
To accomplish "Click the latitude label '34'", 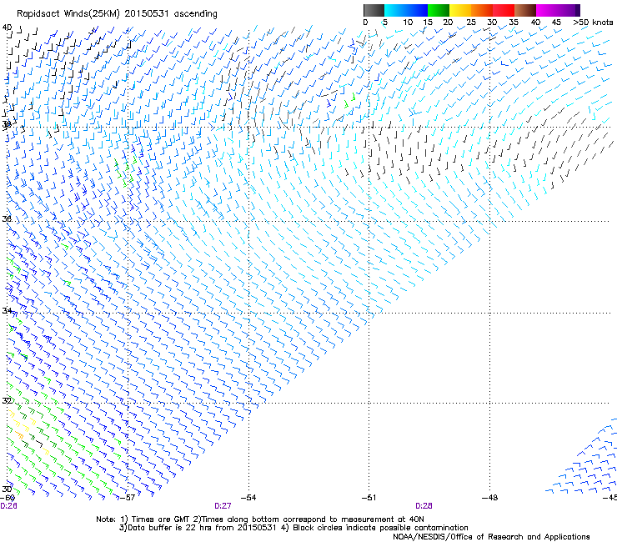I will tap(7, 310).
